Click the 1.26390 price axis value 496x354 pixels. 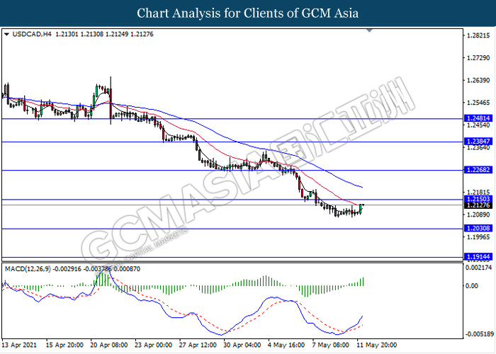click(478, 81)
